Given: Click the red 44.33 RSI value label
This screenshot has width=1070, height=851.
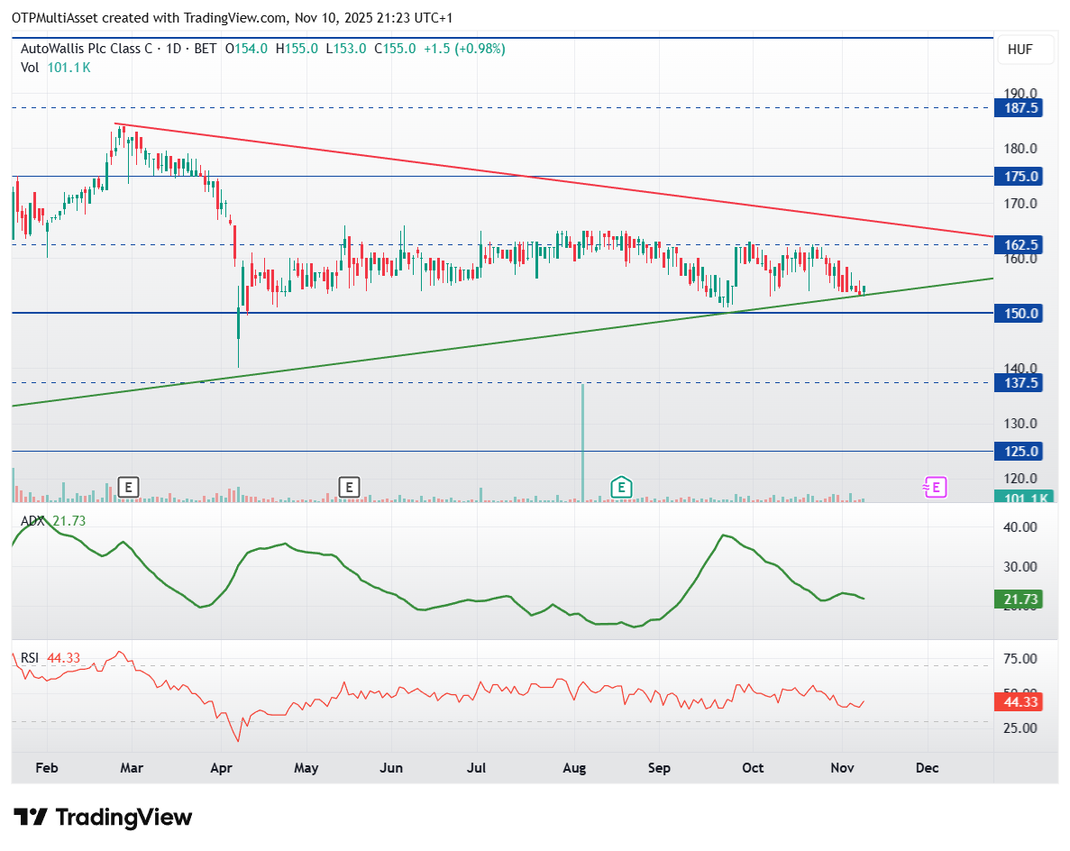Looking at the screenshot, I should pos(1017,700).
